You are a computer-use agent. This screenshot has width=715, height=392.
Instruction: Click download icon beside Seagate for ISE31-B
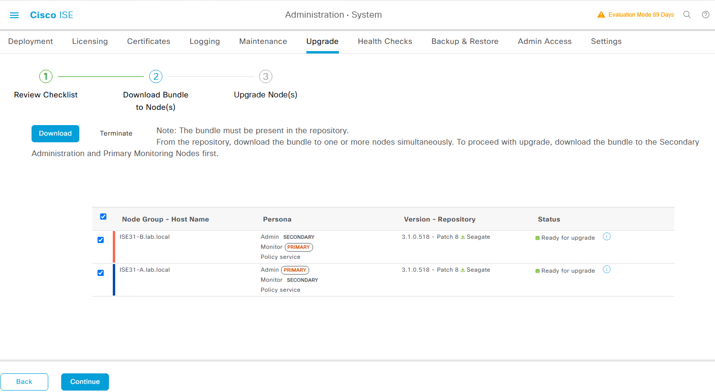463,237
